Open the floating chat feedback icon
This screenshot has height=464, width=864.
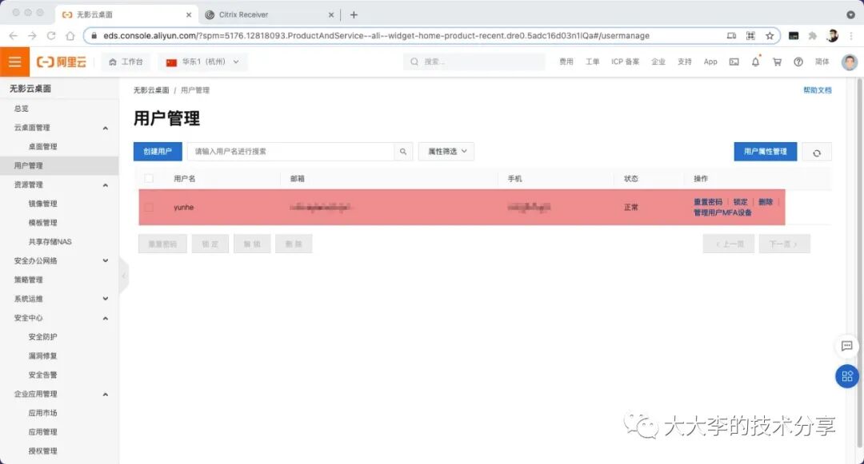[847, 346]
